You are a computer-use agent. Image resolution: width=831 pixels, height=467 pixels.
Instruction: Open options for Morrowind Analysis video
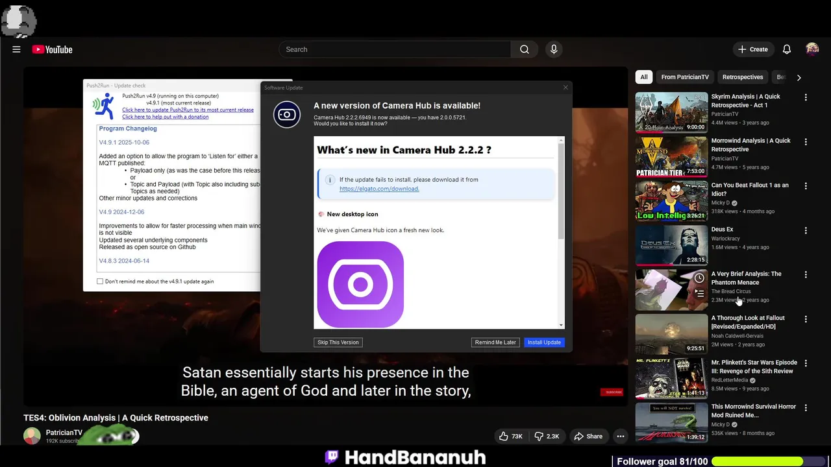806,141
